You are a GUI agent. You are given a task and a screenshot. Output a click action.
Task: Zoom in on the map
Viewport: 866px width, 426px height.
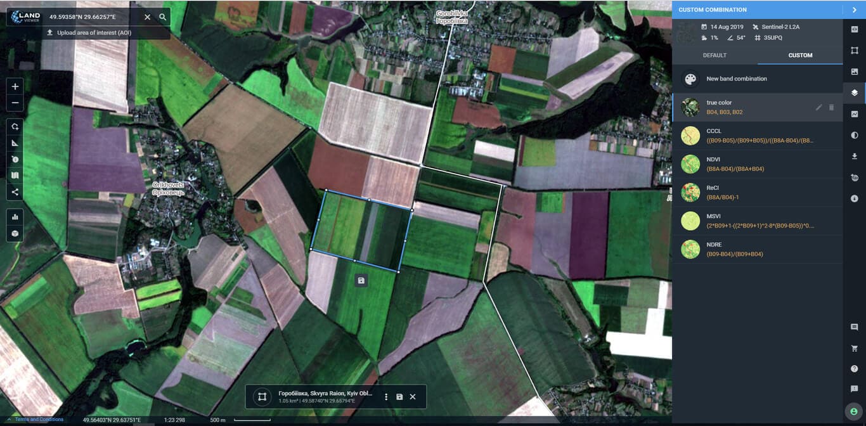click(x=15, y=86)
